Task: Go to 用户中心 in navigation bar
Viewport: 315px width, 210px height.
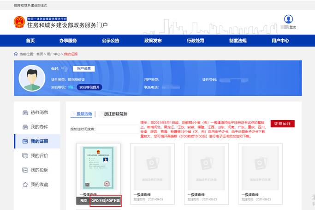Action: 280,41
